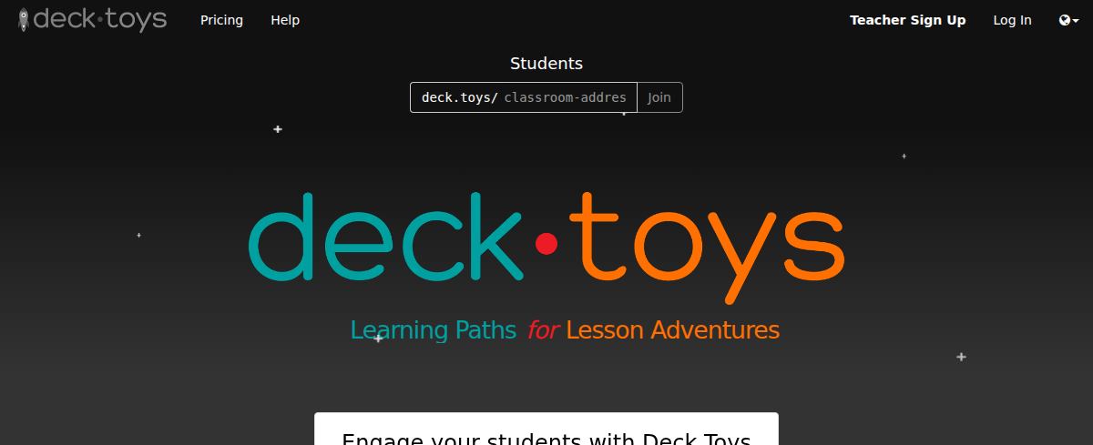The height and width of the screenshot is (445, 1093).
Task: Click the Students label
Action: (x=546, y=64)
